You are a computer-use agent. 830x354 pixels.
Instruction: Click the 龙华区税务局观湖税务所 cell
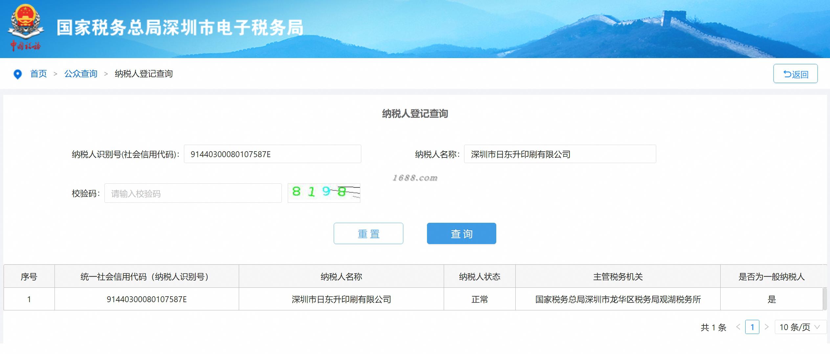(618, 299)
